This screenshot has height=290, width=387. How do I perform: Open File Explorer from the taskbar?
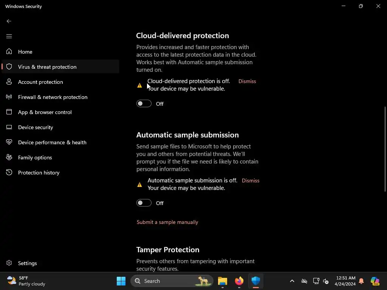click(222, 281)
